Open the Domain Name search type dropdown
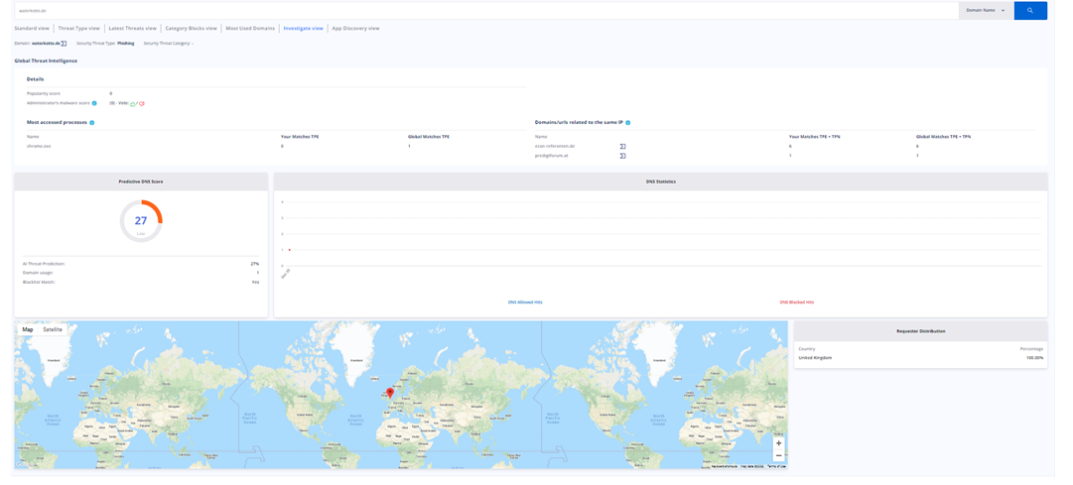1073x485 pixels. 986,10
